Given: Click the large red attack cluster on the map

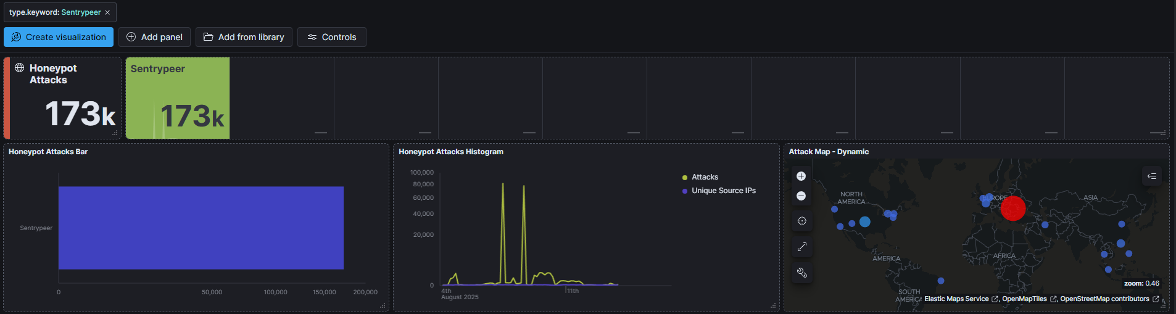Looking at the screenshot, I should click(1012, 208).
